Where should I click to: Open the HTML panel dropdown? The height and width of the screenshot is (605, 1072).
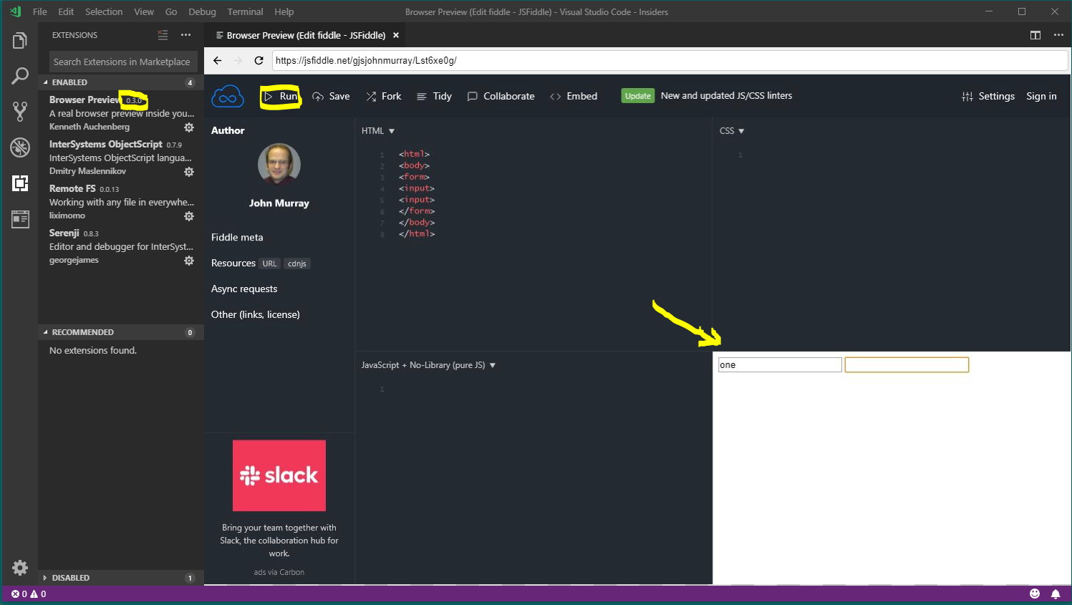379,130
